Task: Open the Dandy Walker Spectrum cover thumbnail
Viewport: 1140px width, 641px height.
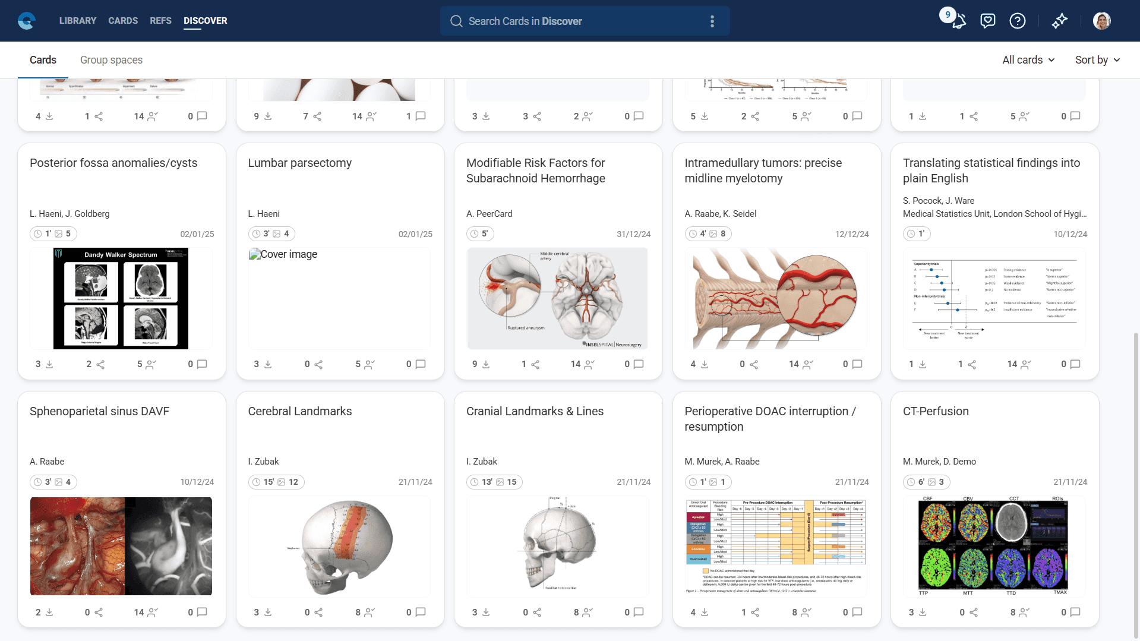Action: click(x=121, y=298)
